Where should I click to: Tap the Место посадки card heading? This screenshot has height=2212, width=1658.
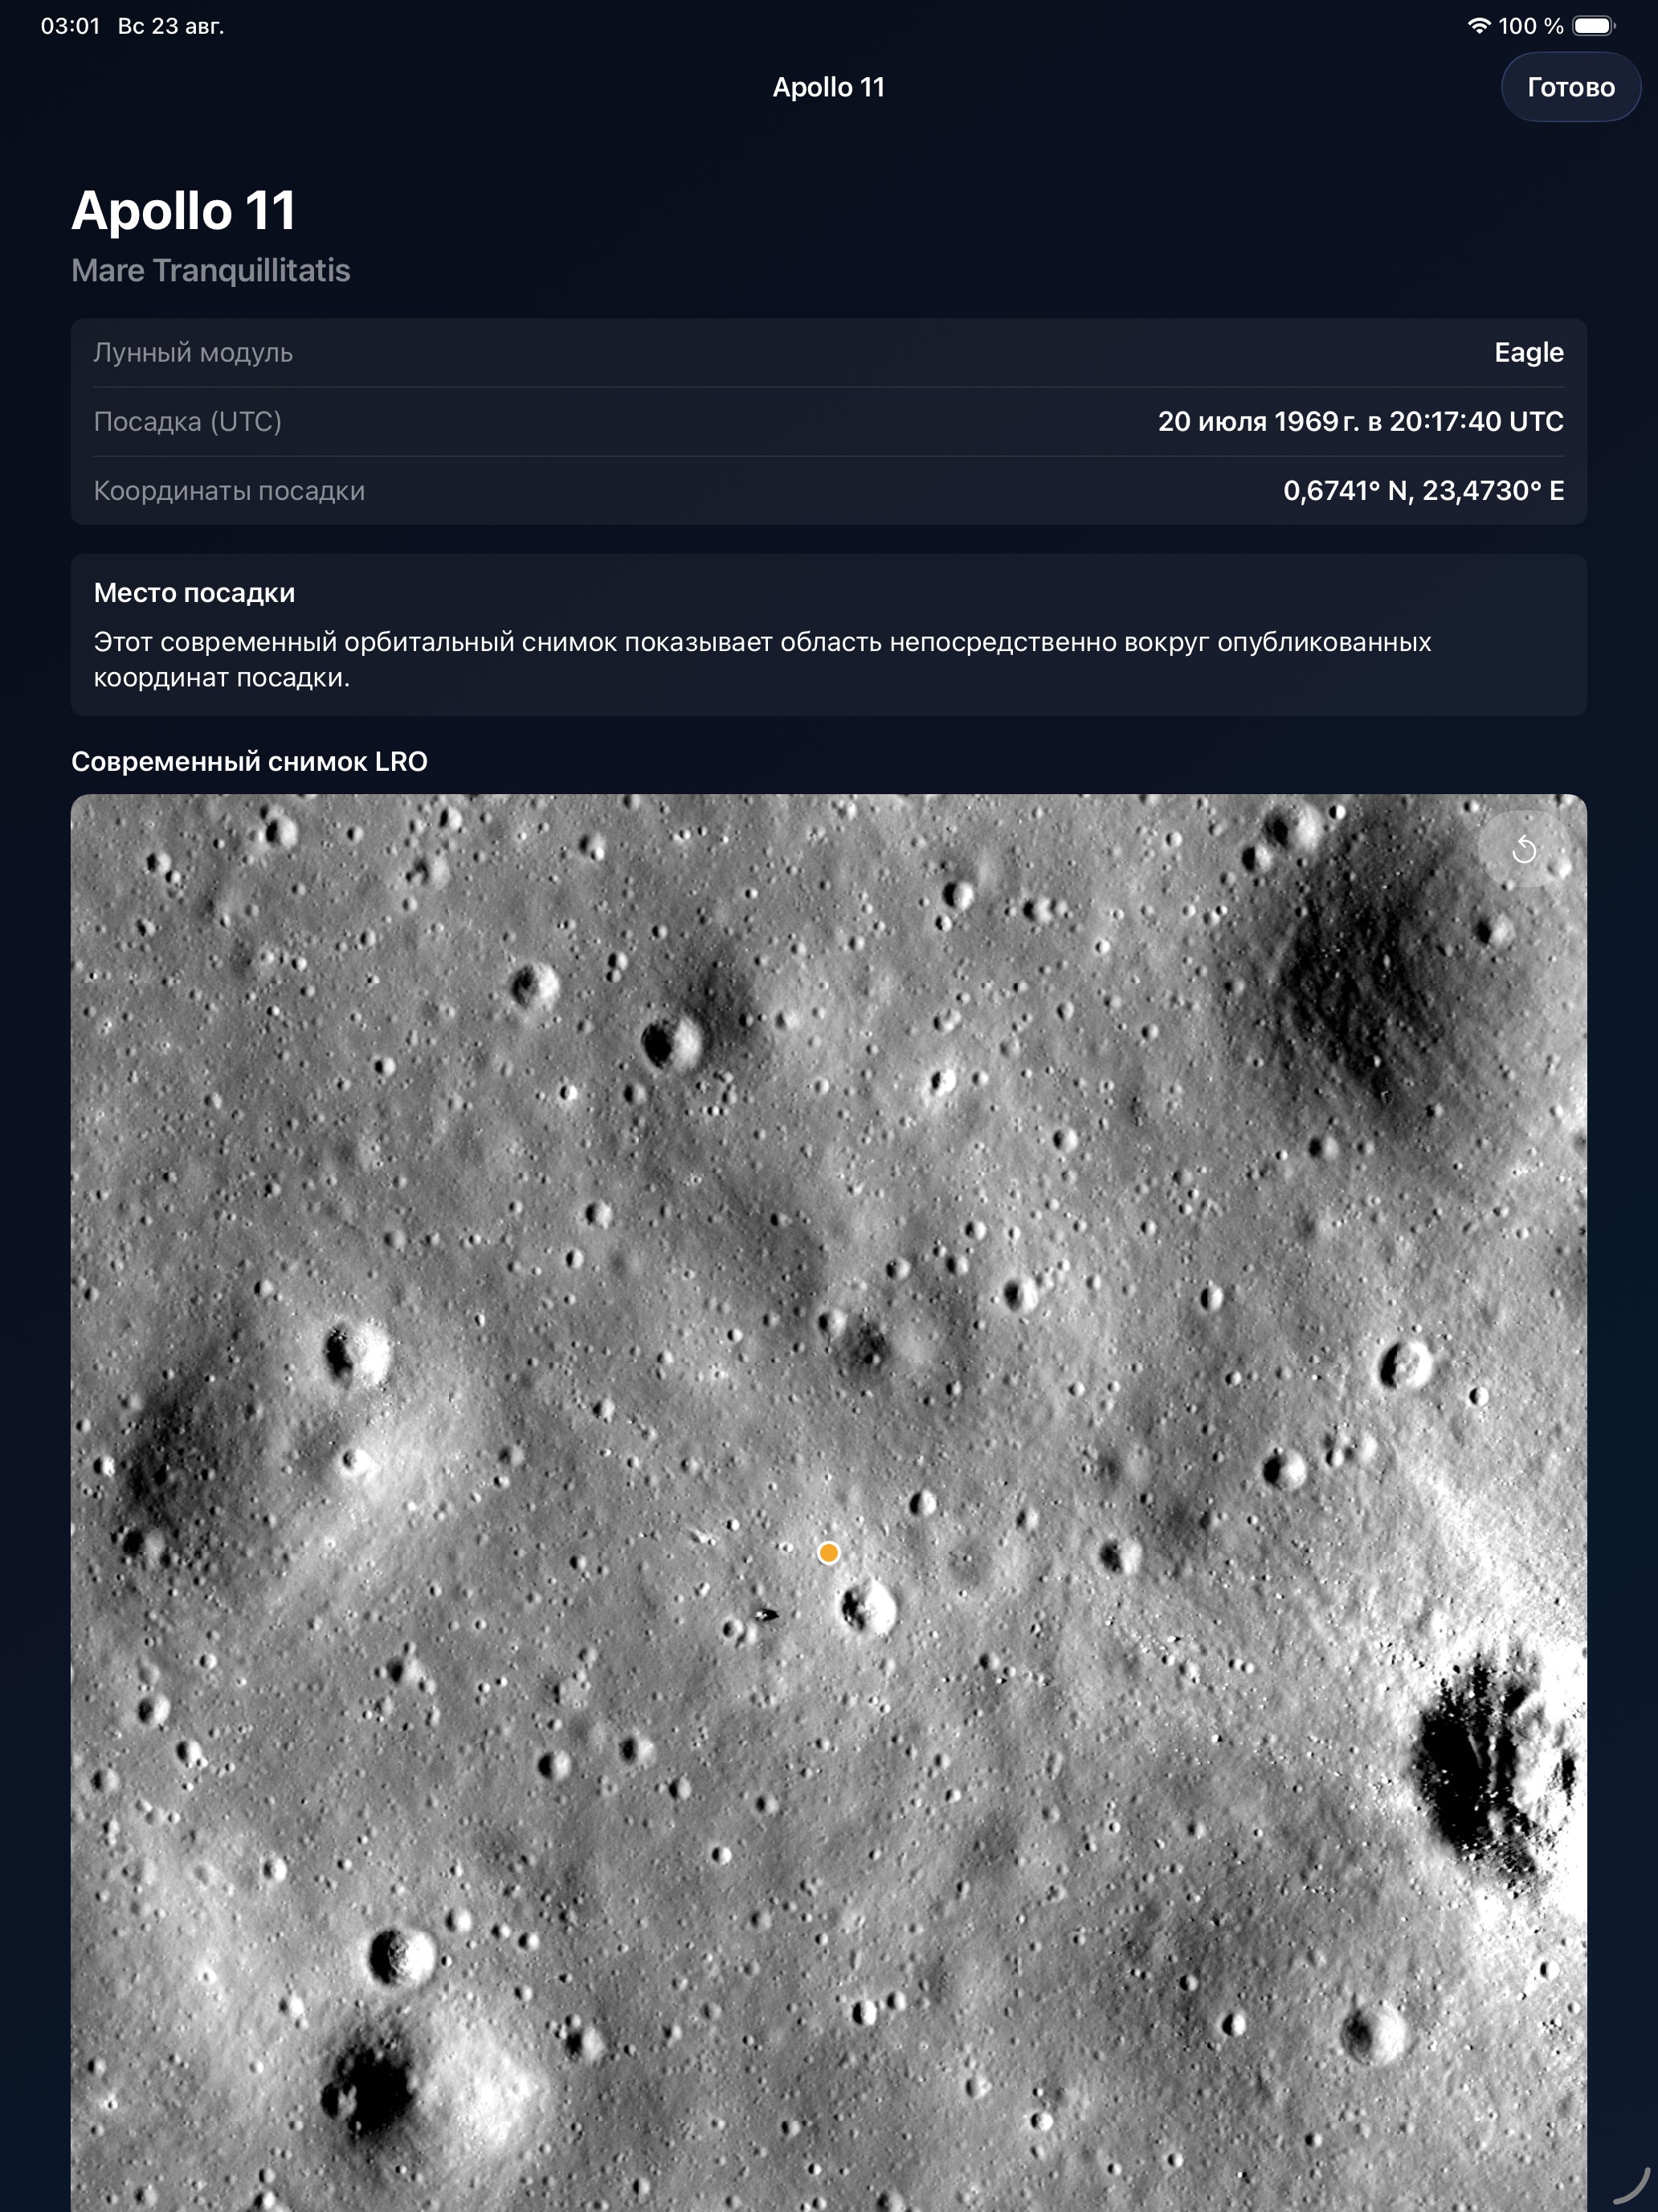point(194,593)
